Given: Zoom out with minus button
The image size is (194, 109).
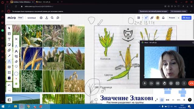Looking at the screenshot, I should click(x=173, y=100).
